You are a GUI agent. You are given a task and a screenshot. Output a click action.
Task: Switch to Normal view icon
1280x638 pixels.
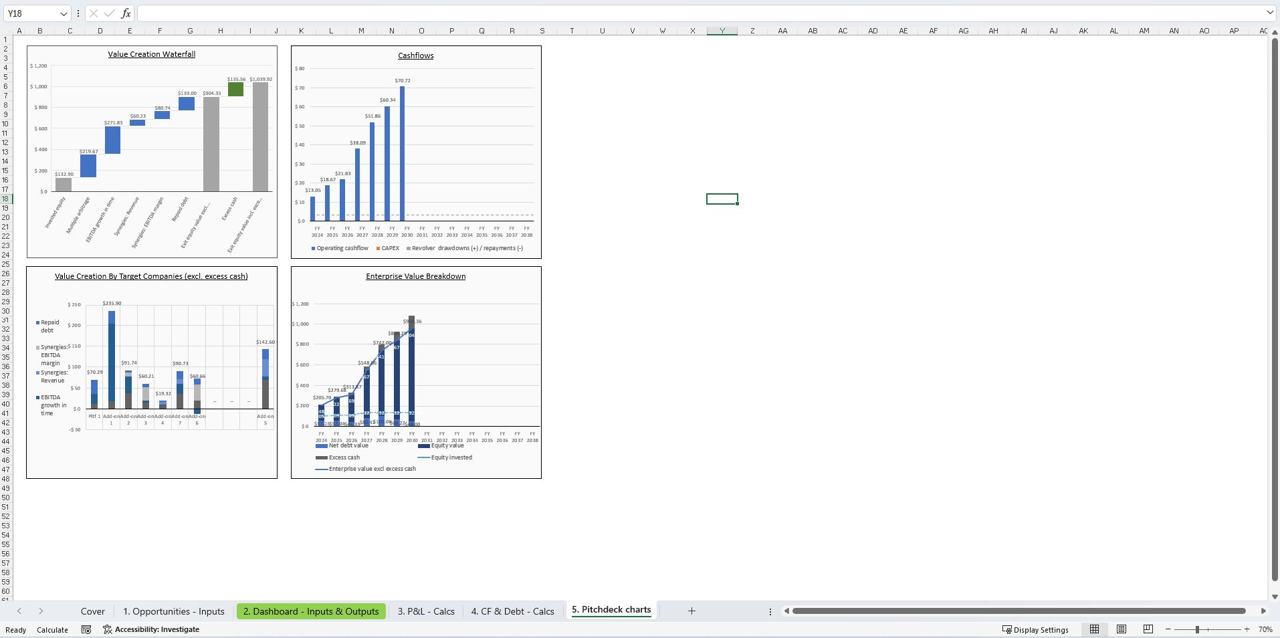[x=1094, y=629]
